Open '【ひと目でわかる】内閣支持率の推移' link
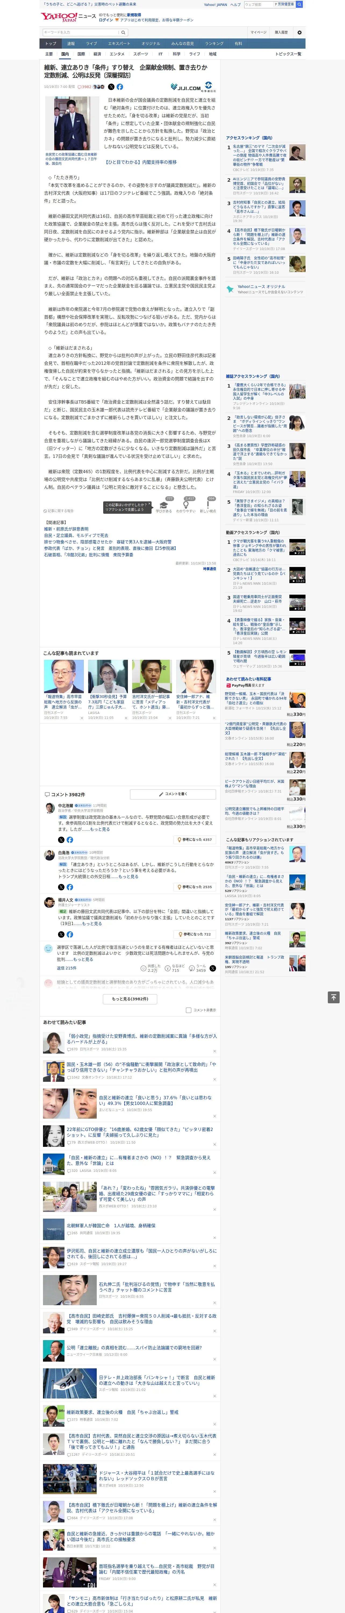The height and width of the screenshot is (1613, 345). click(x=141, y=162)
